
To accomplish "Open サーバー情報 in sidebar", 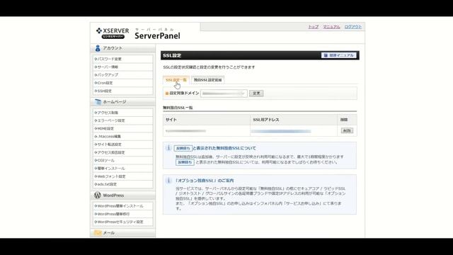I will [x=122, y=67].
